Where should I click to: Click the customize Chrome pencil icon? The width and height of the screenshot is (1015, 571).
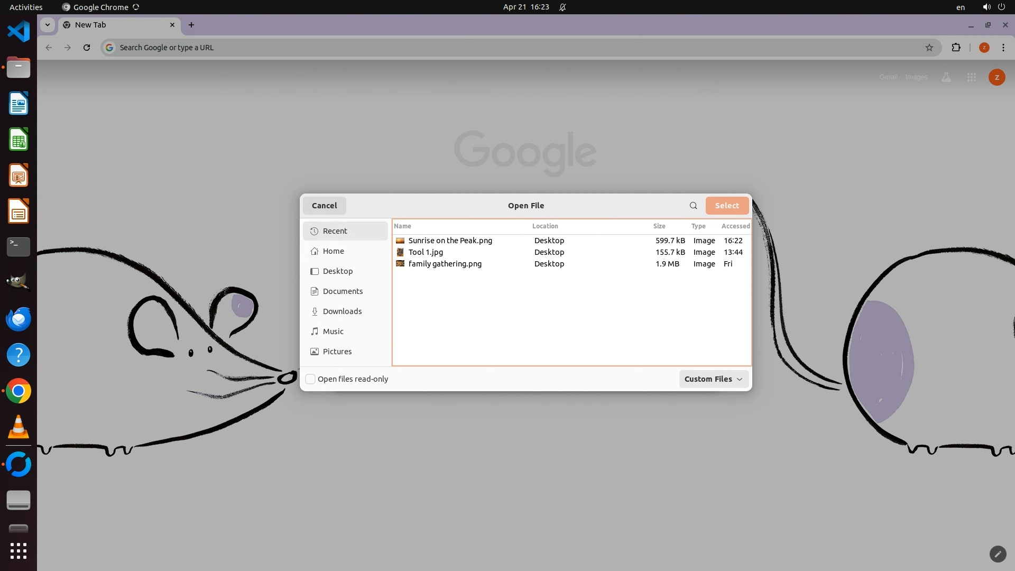coord(998,554)
